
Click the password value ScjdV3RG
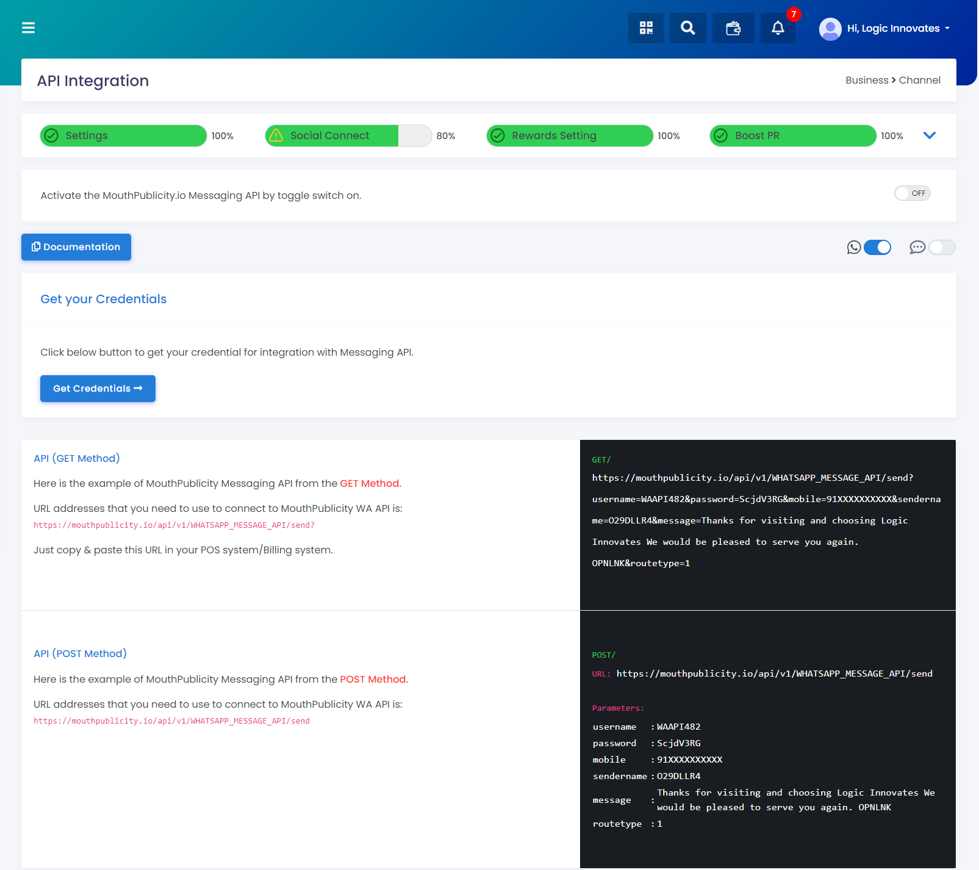(x=679, y=743)
